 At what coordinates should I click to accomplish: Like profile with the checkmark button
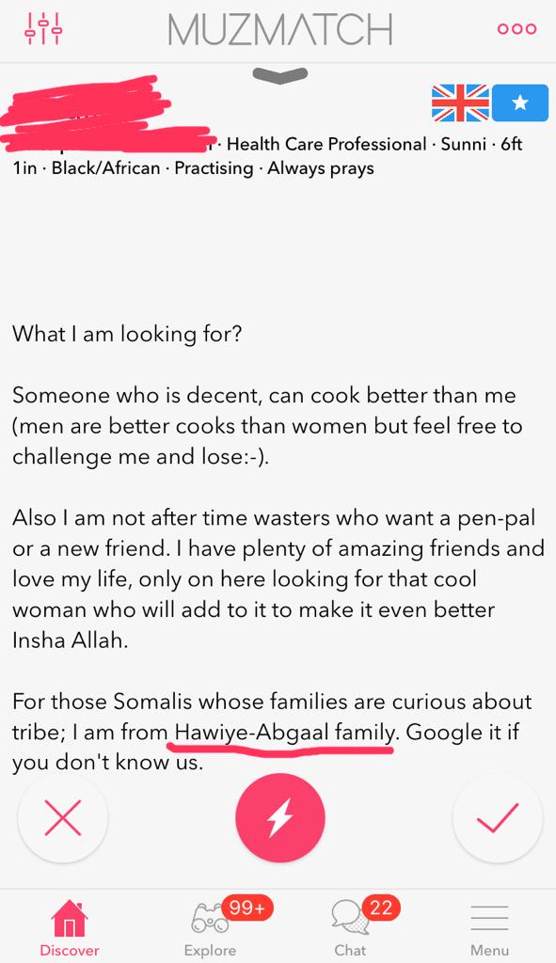coord(498,818)
